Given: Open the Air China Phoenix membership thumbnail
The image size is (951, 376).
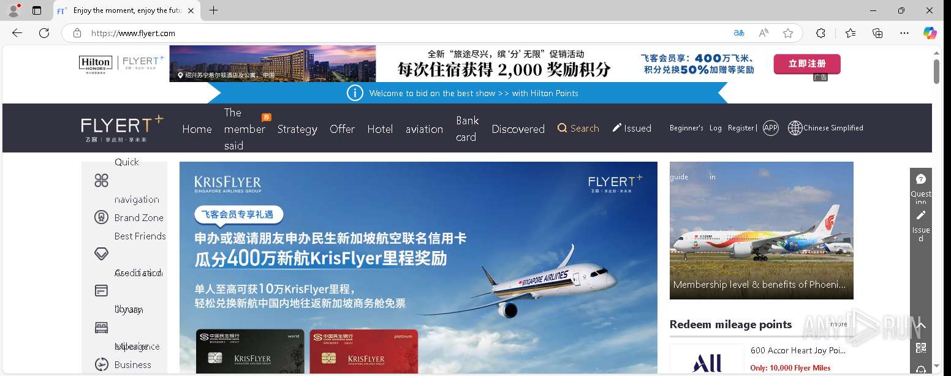Looking at the screenshot, I should tap(761, 230).
